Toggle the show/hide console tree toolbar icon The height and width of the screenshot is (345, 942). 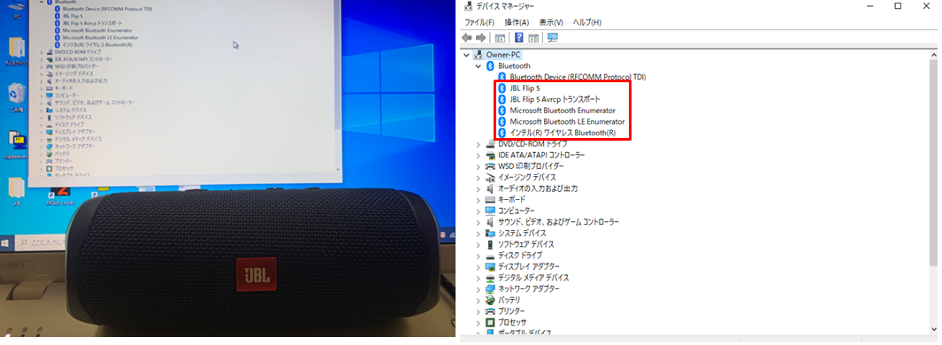tap(499, 38)
